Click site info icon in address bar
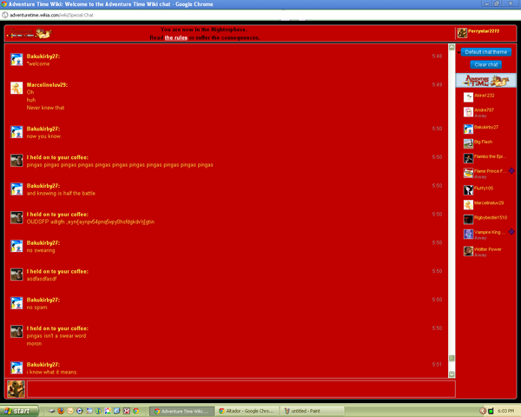Viewport: 521px width, 417px height. 5,15
